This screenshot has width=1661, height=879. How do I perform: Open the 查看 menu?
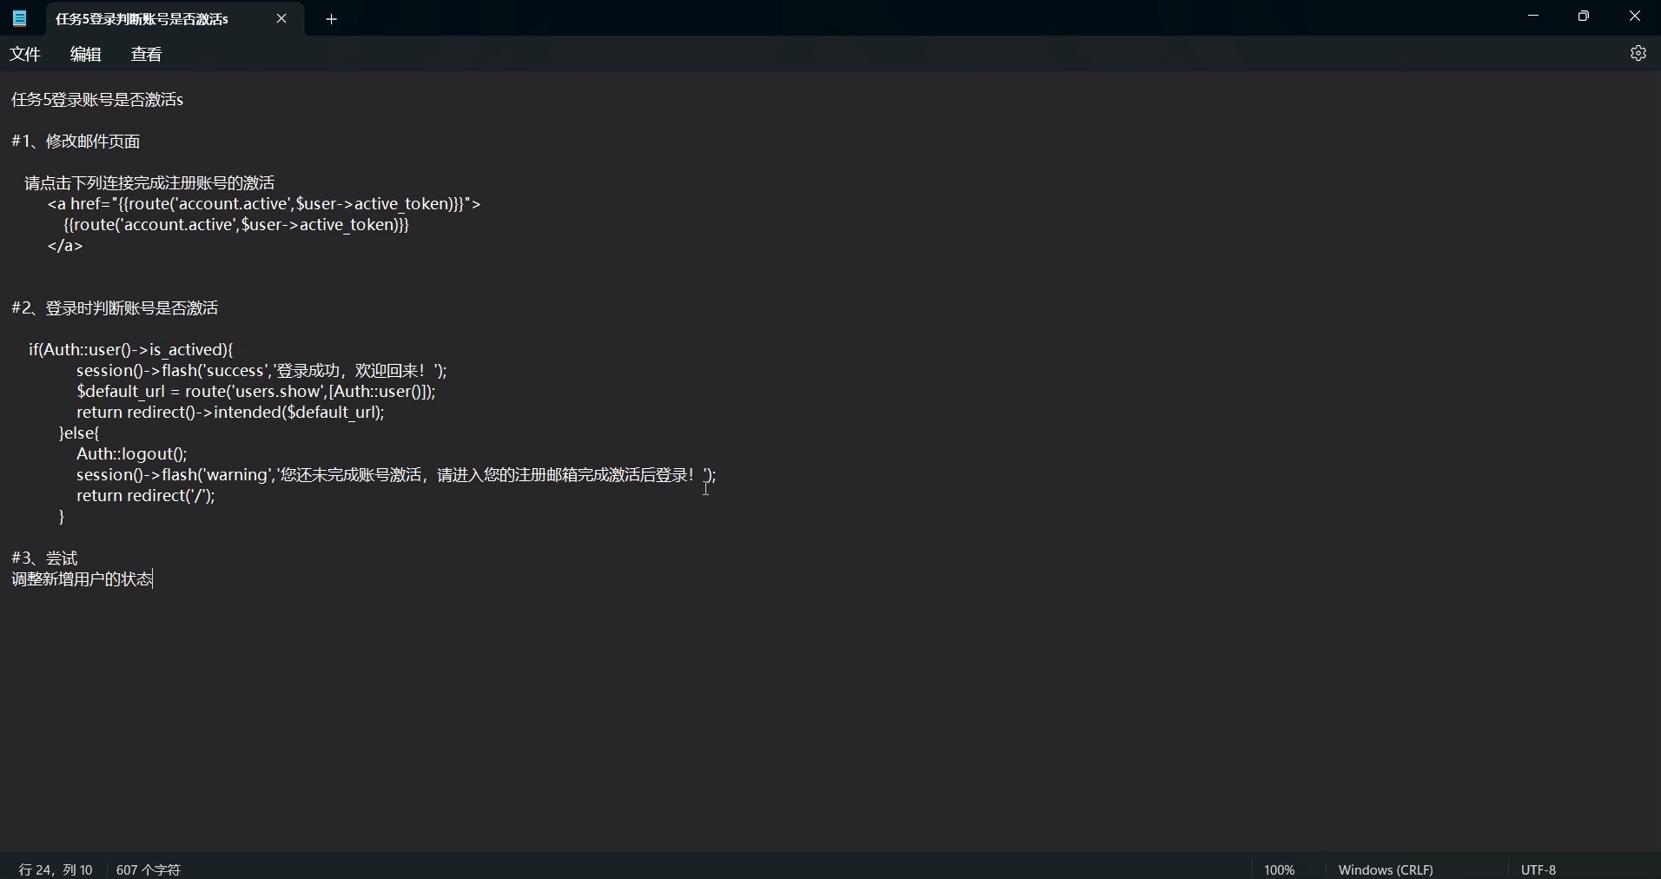click(146, 53)
